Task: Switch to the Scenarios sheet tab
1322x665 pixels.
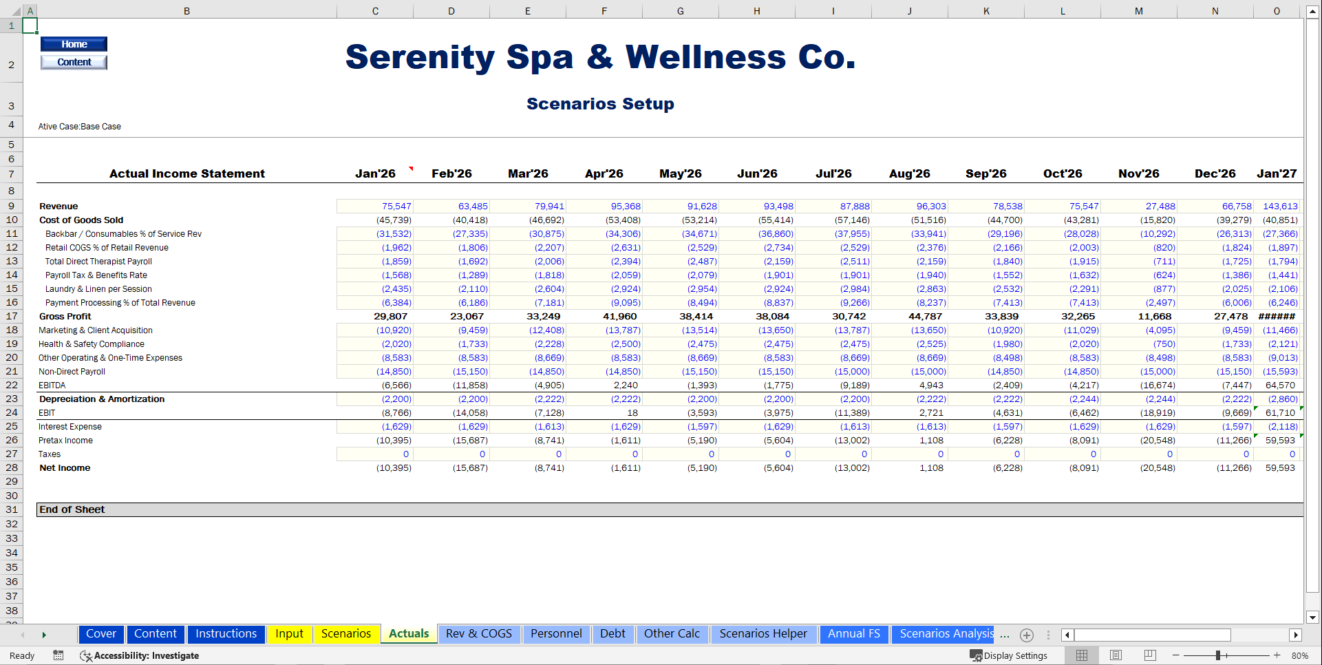Action: (x=346, y=634)
